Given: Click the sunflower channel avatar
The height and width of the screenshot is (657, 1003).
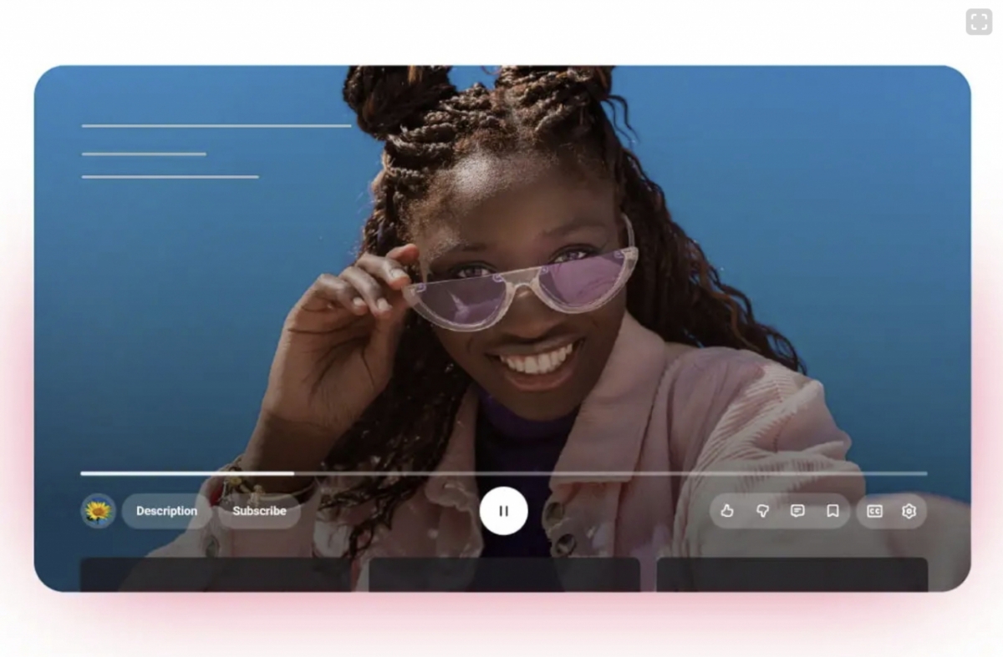Looking at the screenshot, I should 98,511.
